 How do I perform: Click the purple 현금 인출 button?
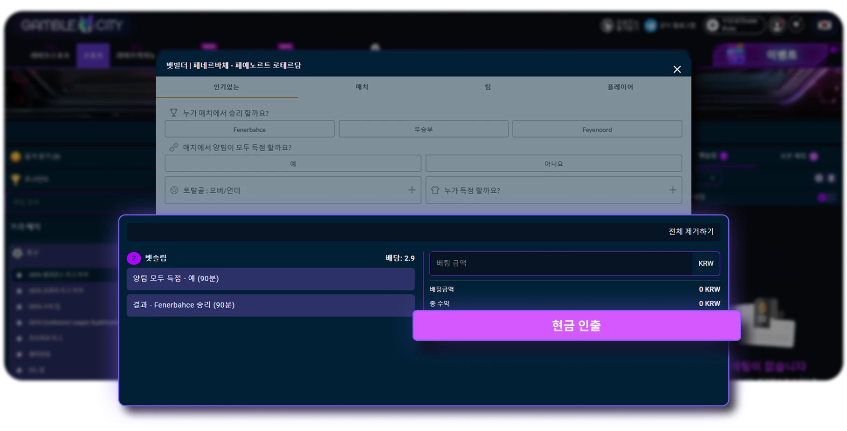click(x=577, y=325)
